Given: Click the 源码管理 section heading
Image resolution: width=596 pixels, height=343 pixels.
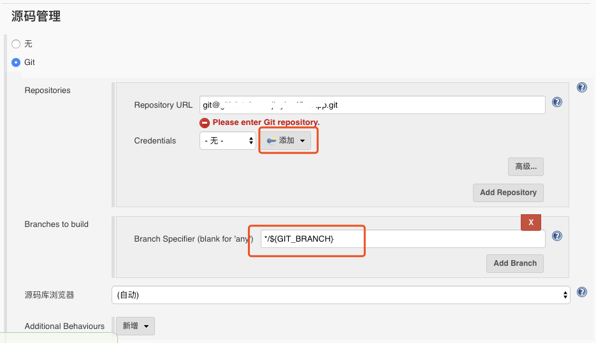Looking at the screenshot, I should pos(36,17).
